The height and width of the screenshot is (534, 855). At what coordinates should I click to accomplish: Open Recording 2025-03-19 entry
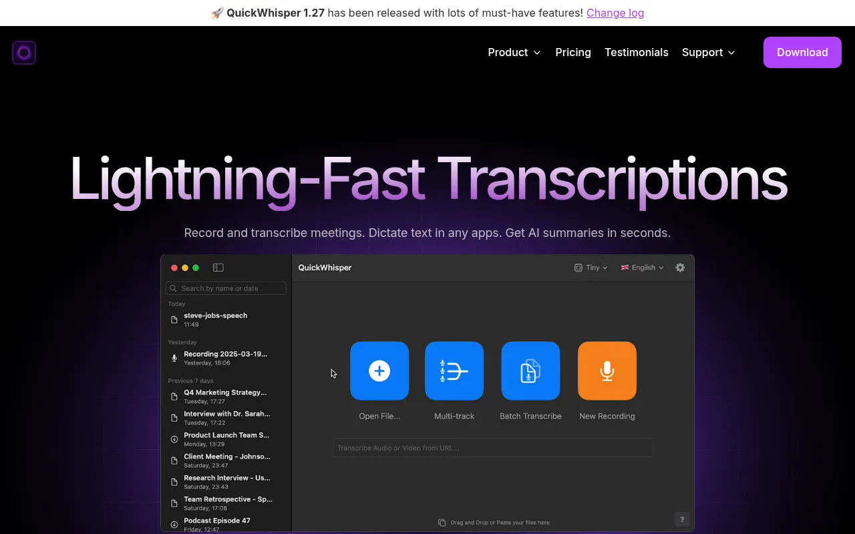pyautogui.click(x=226, y=358)
